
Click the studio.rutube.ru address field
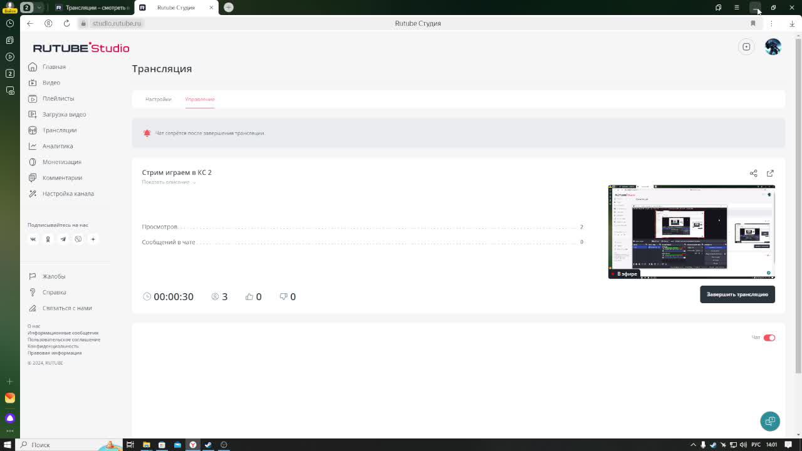[x=117, y=23]
